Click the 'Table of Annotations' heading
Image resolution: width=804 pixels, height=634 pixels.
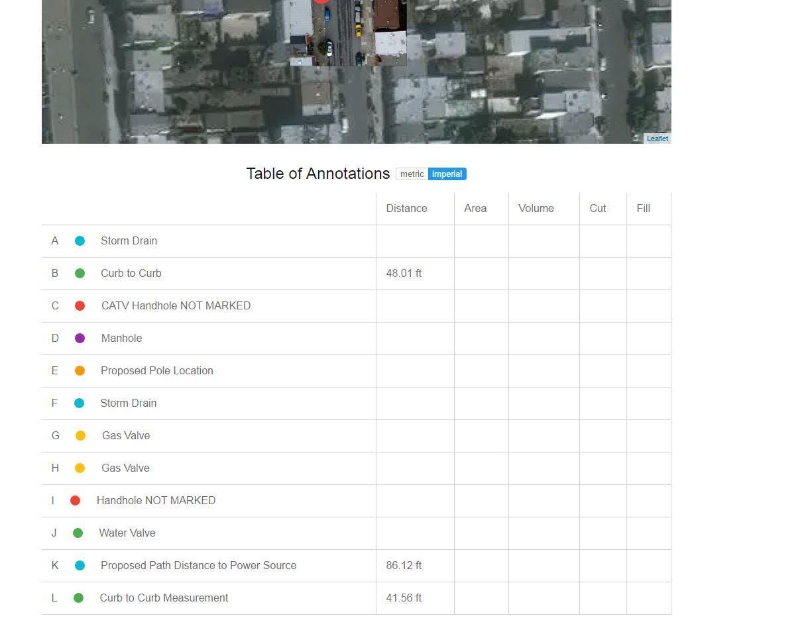[x=318, y=174]
